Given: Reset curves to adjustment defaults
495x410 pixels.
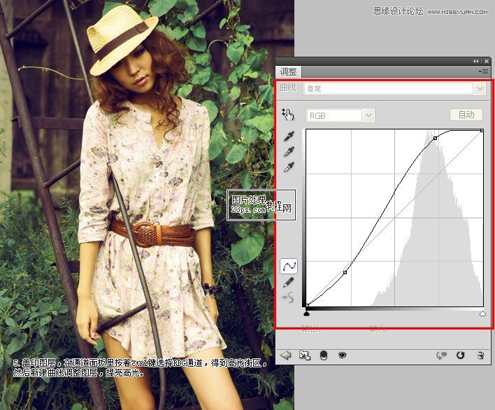Looking at the screenshot, I should [460, 355].
